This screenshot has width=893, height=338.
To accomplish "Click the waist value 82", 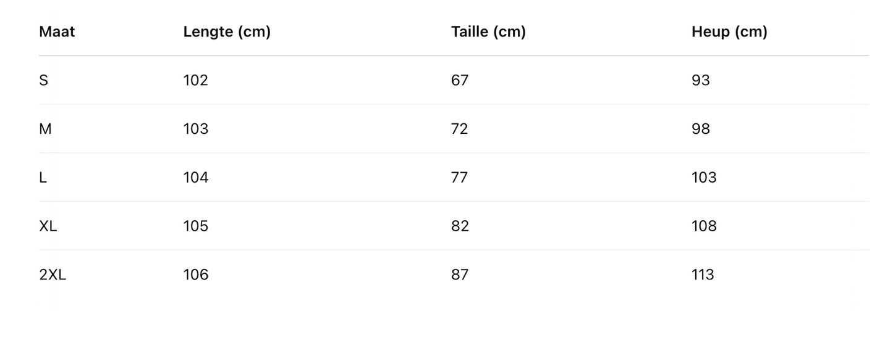I will pos(460,226).
